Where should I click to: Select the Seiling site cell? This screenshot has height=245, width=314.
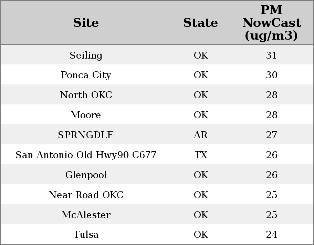pyautogui.click(x=86, y=55)
